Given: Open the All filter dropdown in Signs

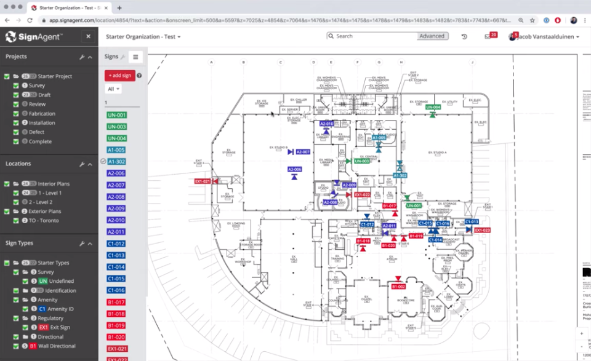Looking at the screenshot, I should 113,89.
